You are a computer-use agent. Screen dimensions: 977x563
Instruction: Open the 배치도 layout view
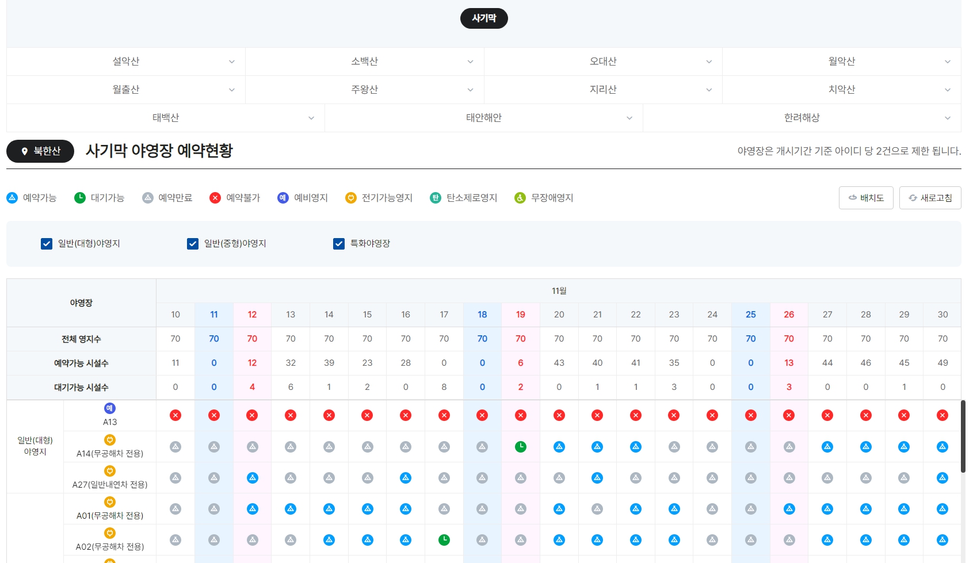point(865,197)
